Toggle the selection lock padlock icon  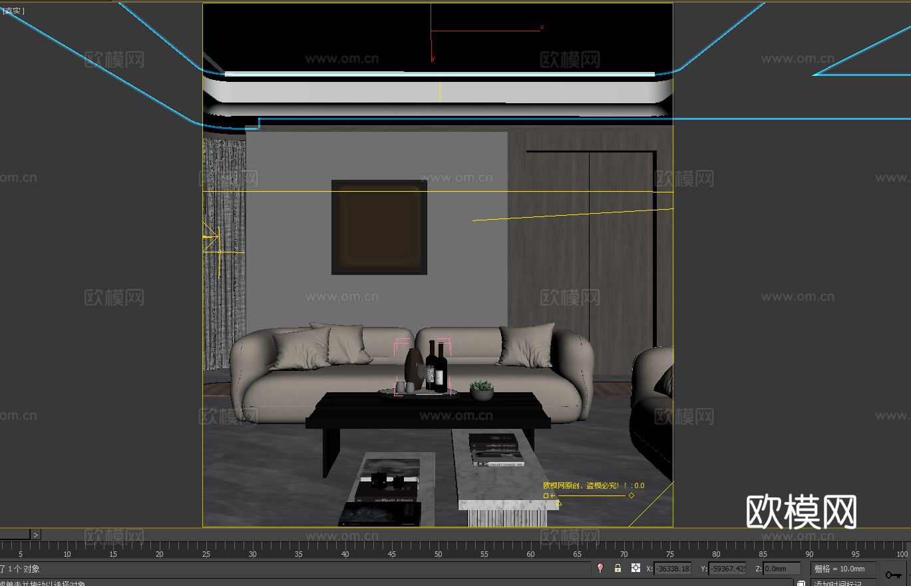coord(618,568)
